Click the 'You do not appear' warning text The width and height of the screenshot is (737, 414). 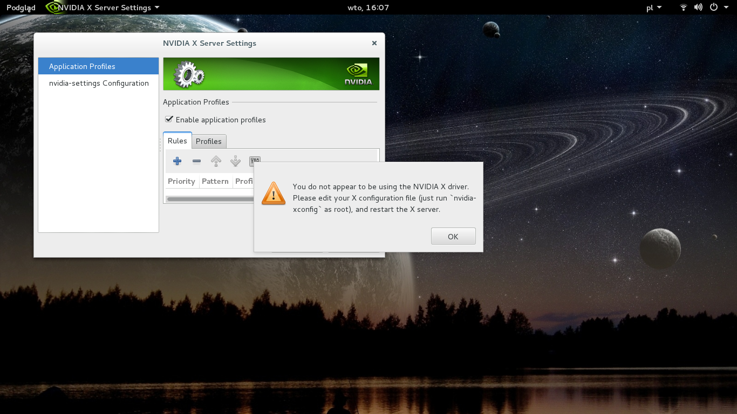pos(384,198)
